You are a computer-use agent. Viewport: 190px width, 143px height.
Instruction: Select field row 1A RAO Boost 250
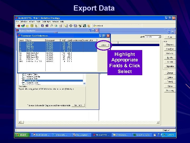point(58,53)
